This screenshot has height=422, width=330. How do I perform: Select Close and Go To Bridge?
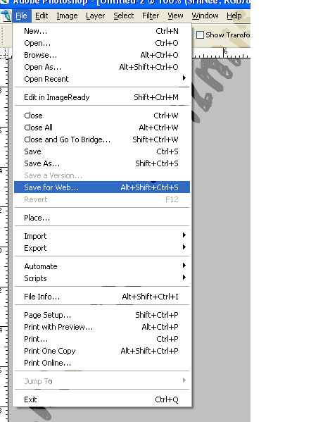click(102, 139)
